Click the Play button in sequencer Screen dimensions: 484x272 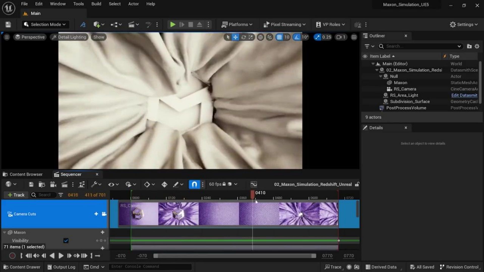click(61, 255)
